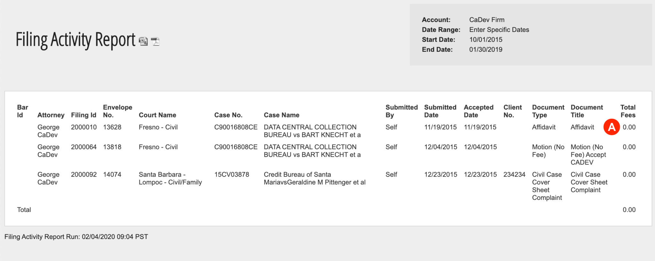Select case number C90016808CE

[236, 127]
